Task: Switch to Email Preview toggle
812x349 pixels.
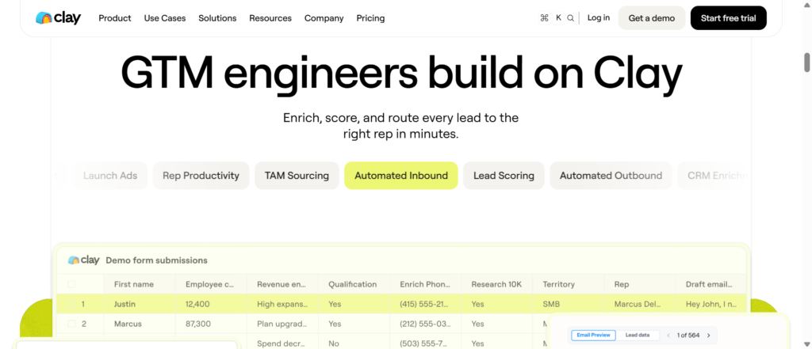Action: pos(593,335)
